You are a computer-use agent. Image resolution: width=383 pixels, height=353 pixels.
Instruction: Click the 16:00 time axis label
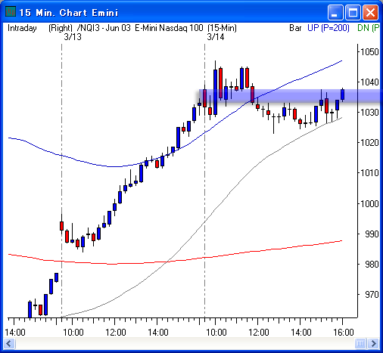[344, 333]
